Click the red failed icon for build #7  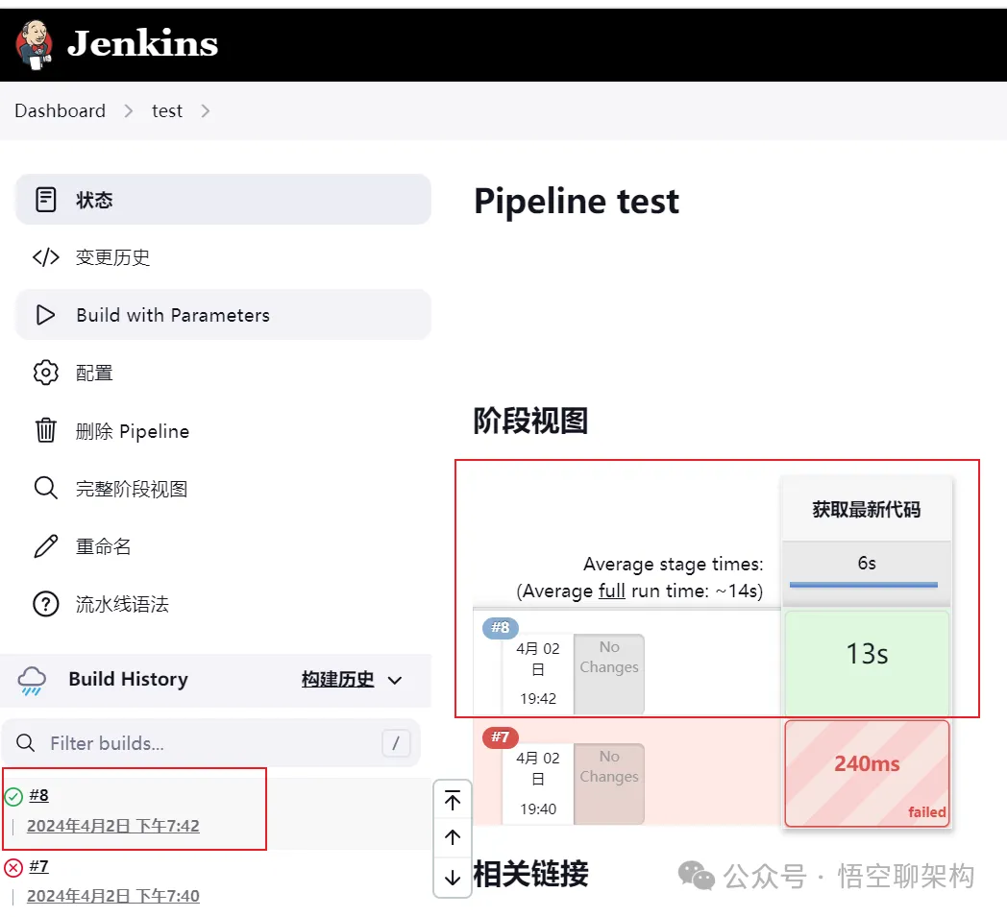click(x=13, y=868)
